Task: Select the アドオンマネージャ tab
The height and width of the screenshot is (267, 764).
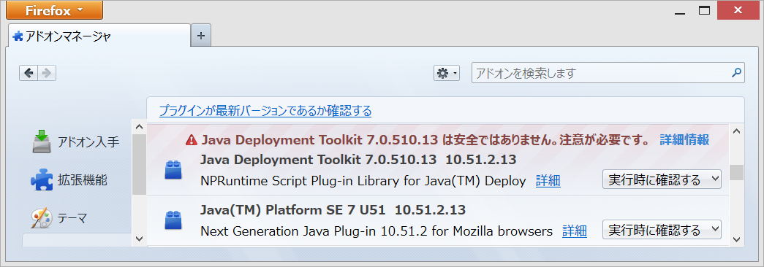Action: [99, 36]
